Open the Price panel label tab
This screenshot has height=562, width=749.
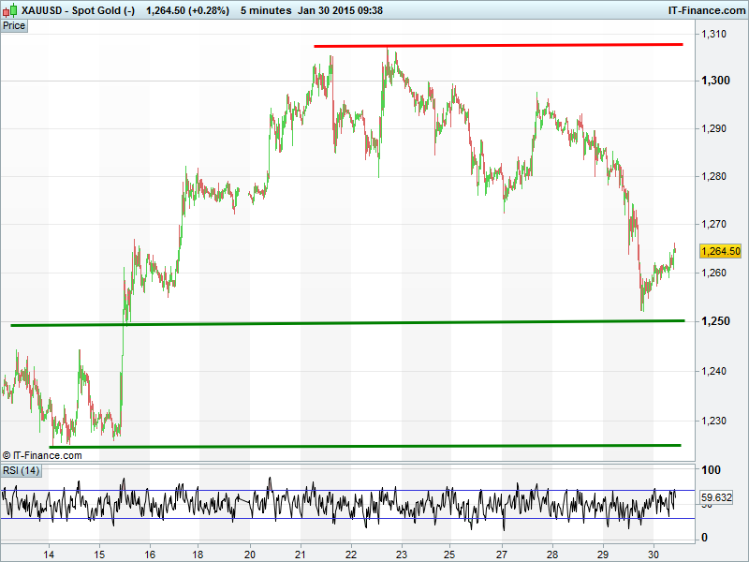pos(14,26)
